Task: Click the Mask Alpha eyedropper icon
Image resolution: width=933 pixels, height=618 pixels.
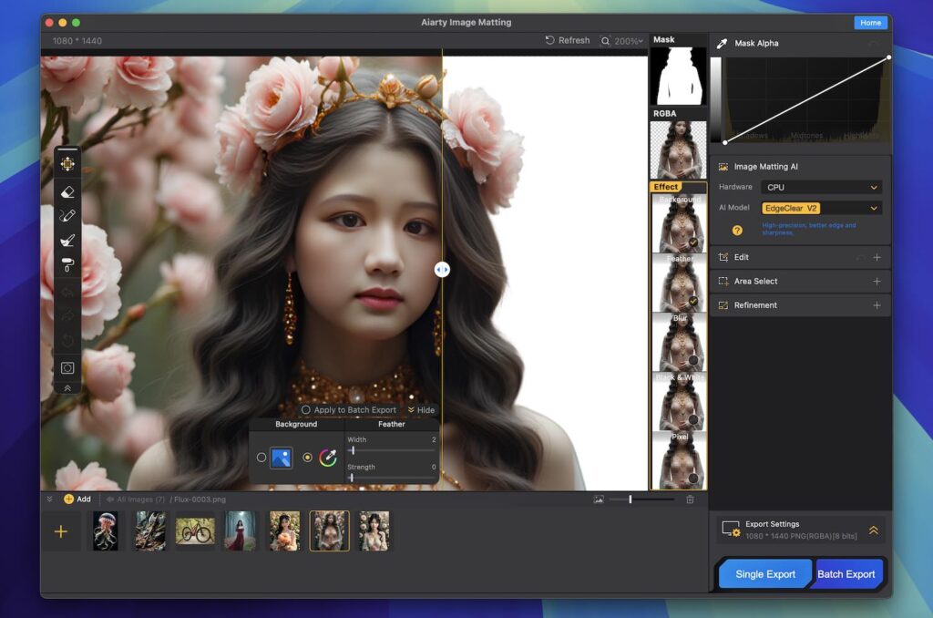Action: pos(722,44)
